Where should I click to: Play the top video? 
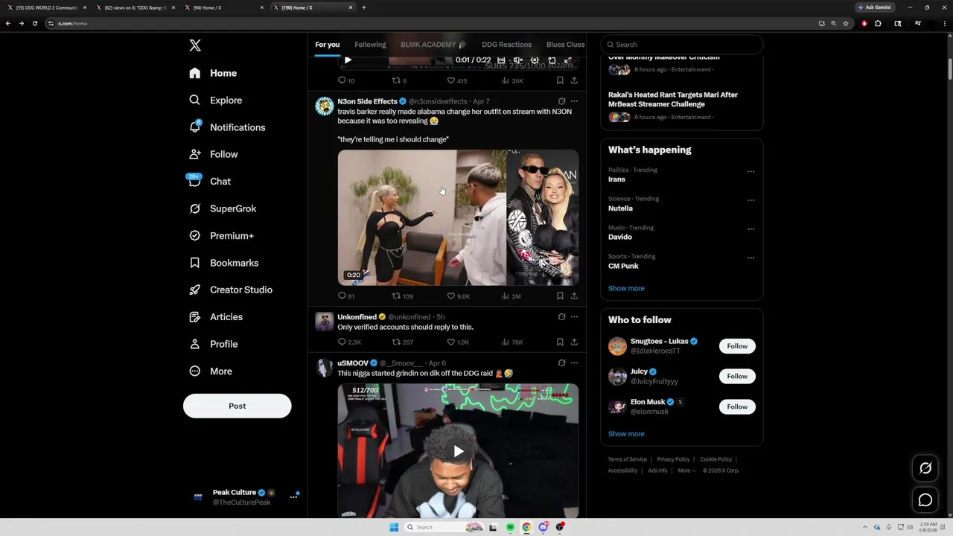[x=348, y=60]
